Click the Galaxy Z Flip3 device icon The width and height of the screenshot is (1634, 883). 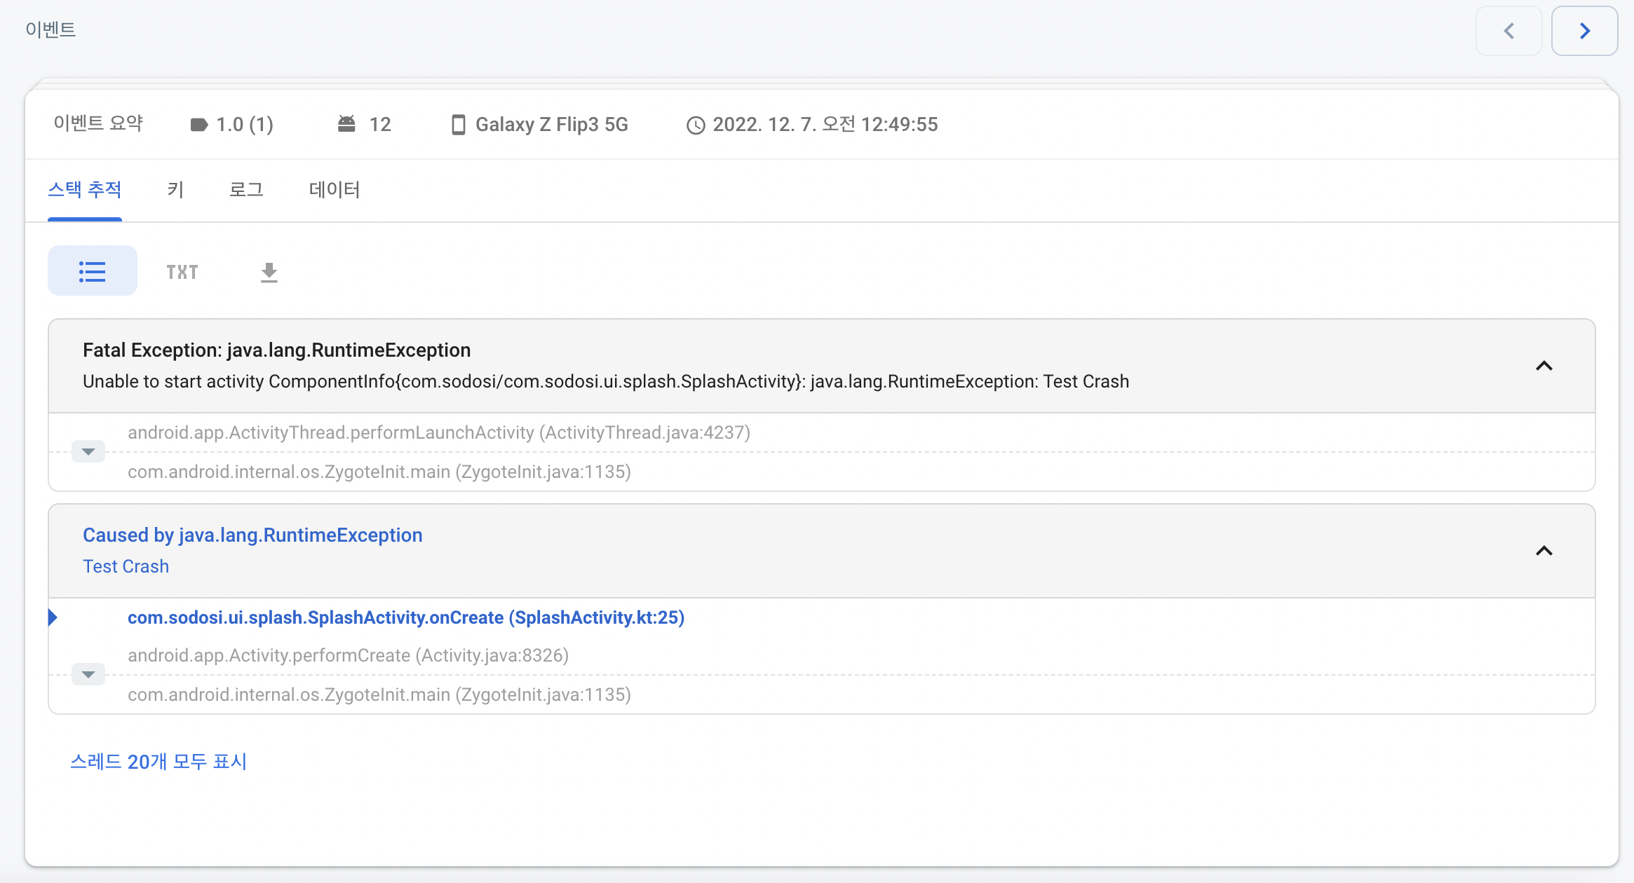458,125
